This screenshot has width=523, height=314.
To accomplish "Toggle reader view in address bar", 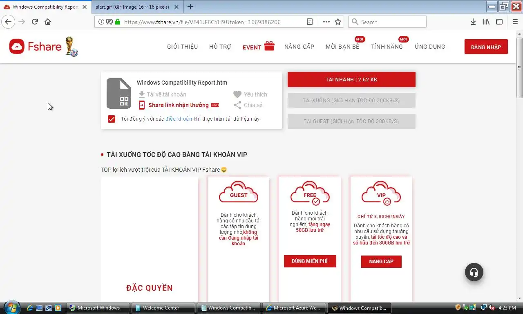I will 310,22.
